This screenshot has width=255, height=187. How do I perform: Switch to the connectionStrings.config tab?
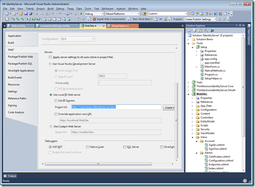pyautogui.click(x=58, y=26)
